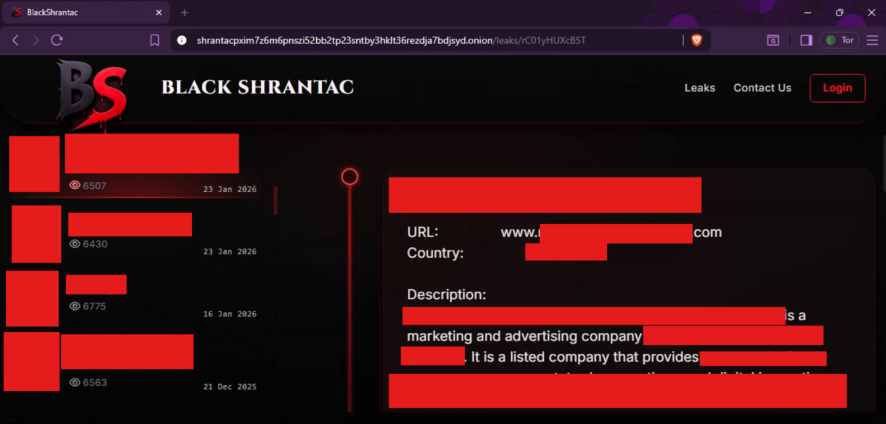This screenshot has width=886, height=424.
Task: Open the Tor connection status button
Action: coord(840,41)
